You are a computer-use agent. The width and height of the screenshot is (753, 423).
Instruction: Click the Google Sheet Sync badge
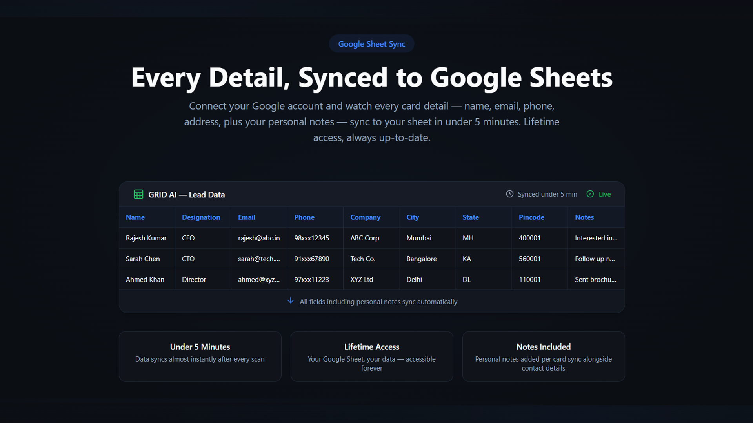(371, 44)
